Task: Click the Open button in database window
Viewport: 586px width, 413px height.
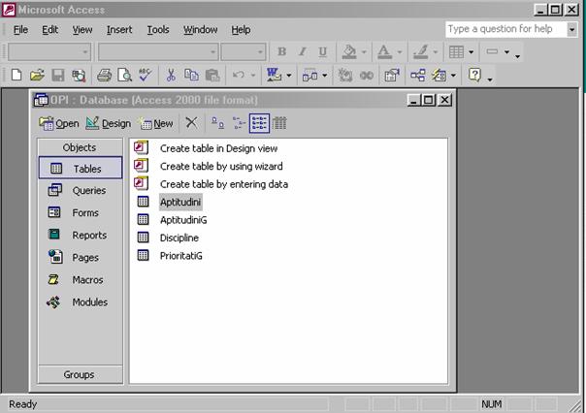Action: click(58, 123)
